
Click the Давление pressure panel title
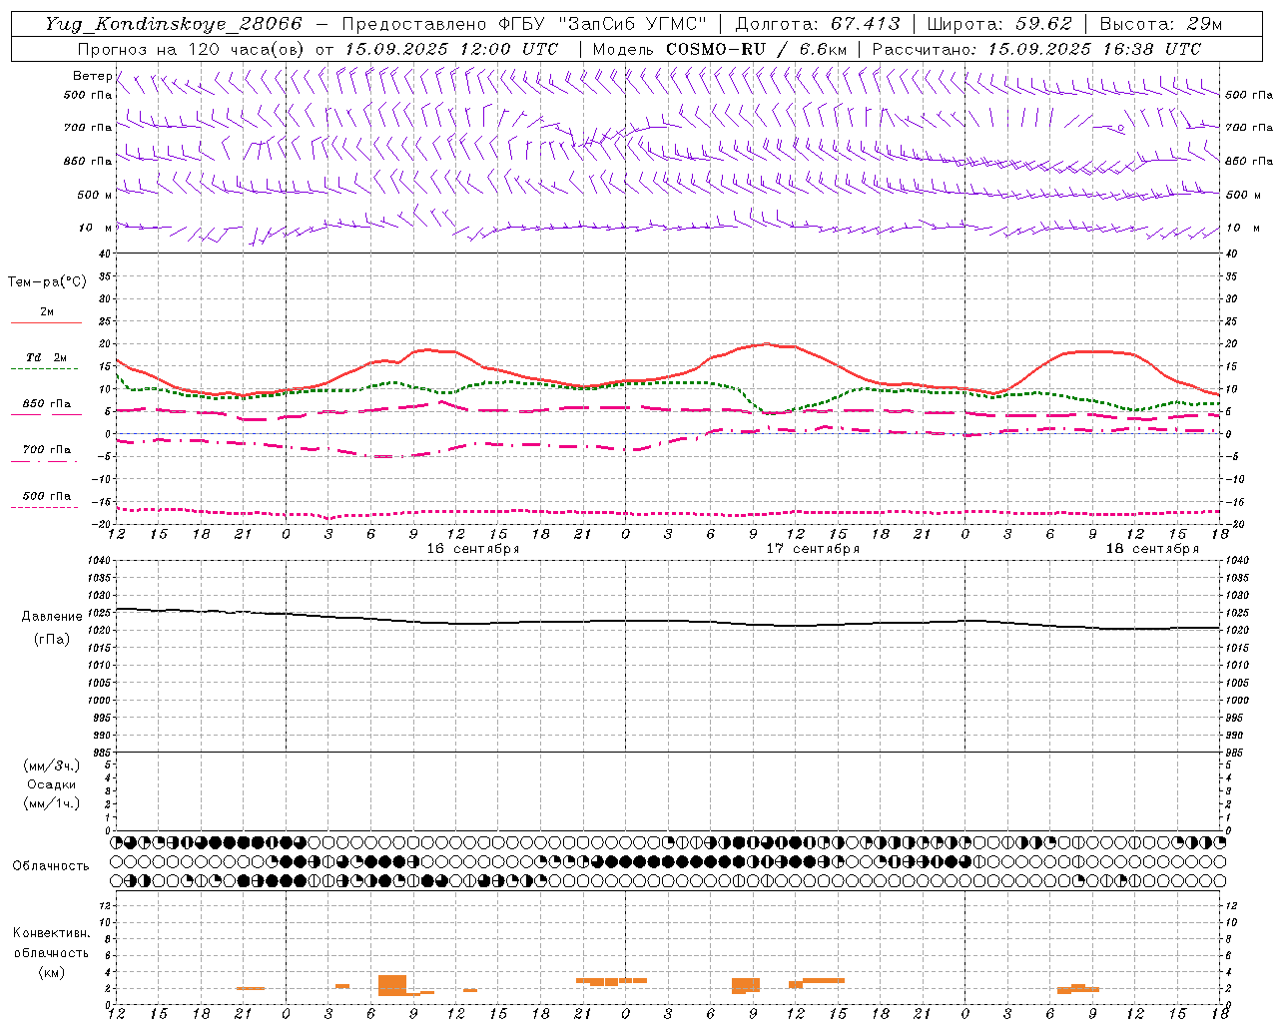pyautogui.click(x=52, y=617)
